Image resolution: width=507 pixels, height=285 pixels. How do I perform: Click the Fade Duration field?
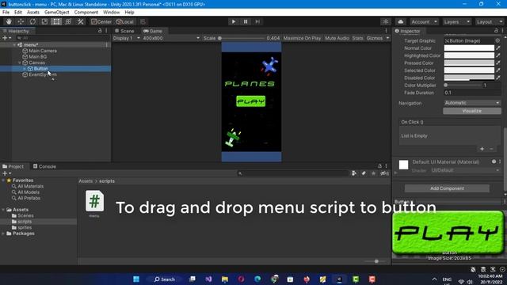point(472,93)
